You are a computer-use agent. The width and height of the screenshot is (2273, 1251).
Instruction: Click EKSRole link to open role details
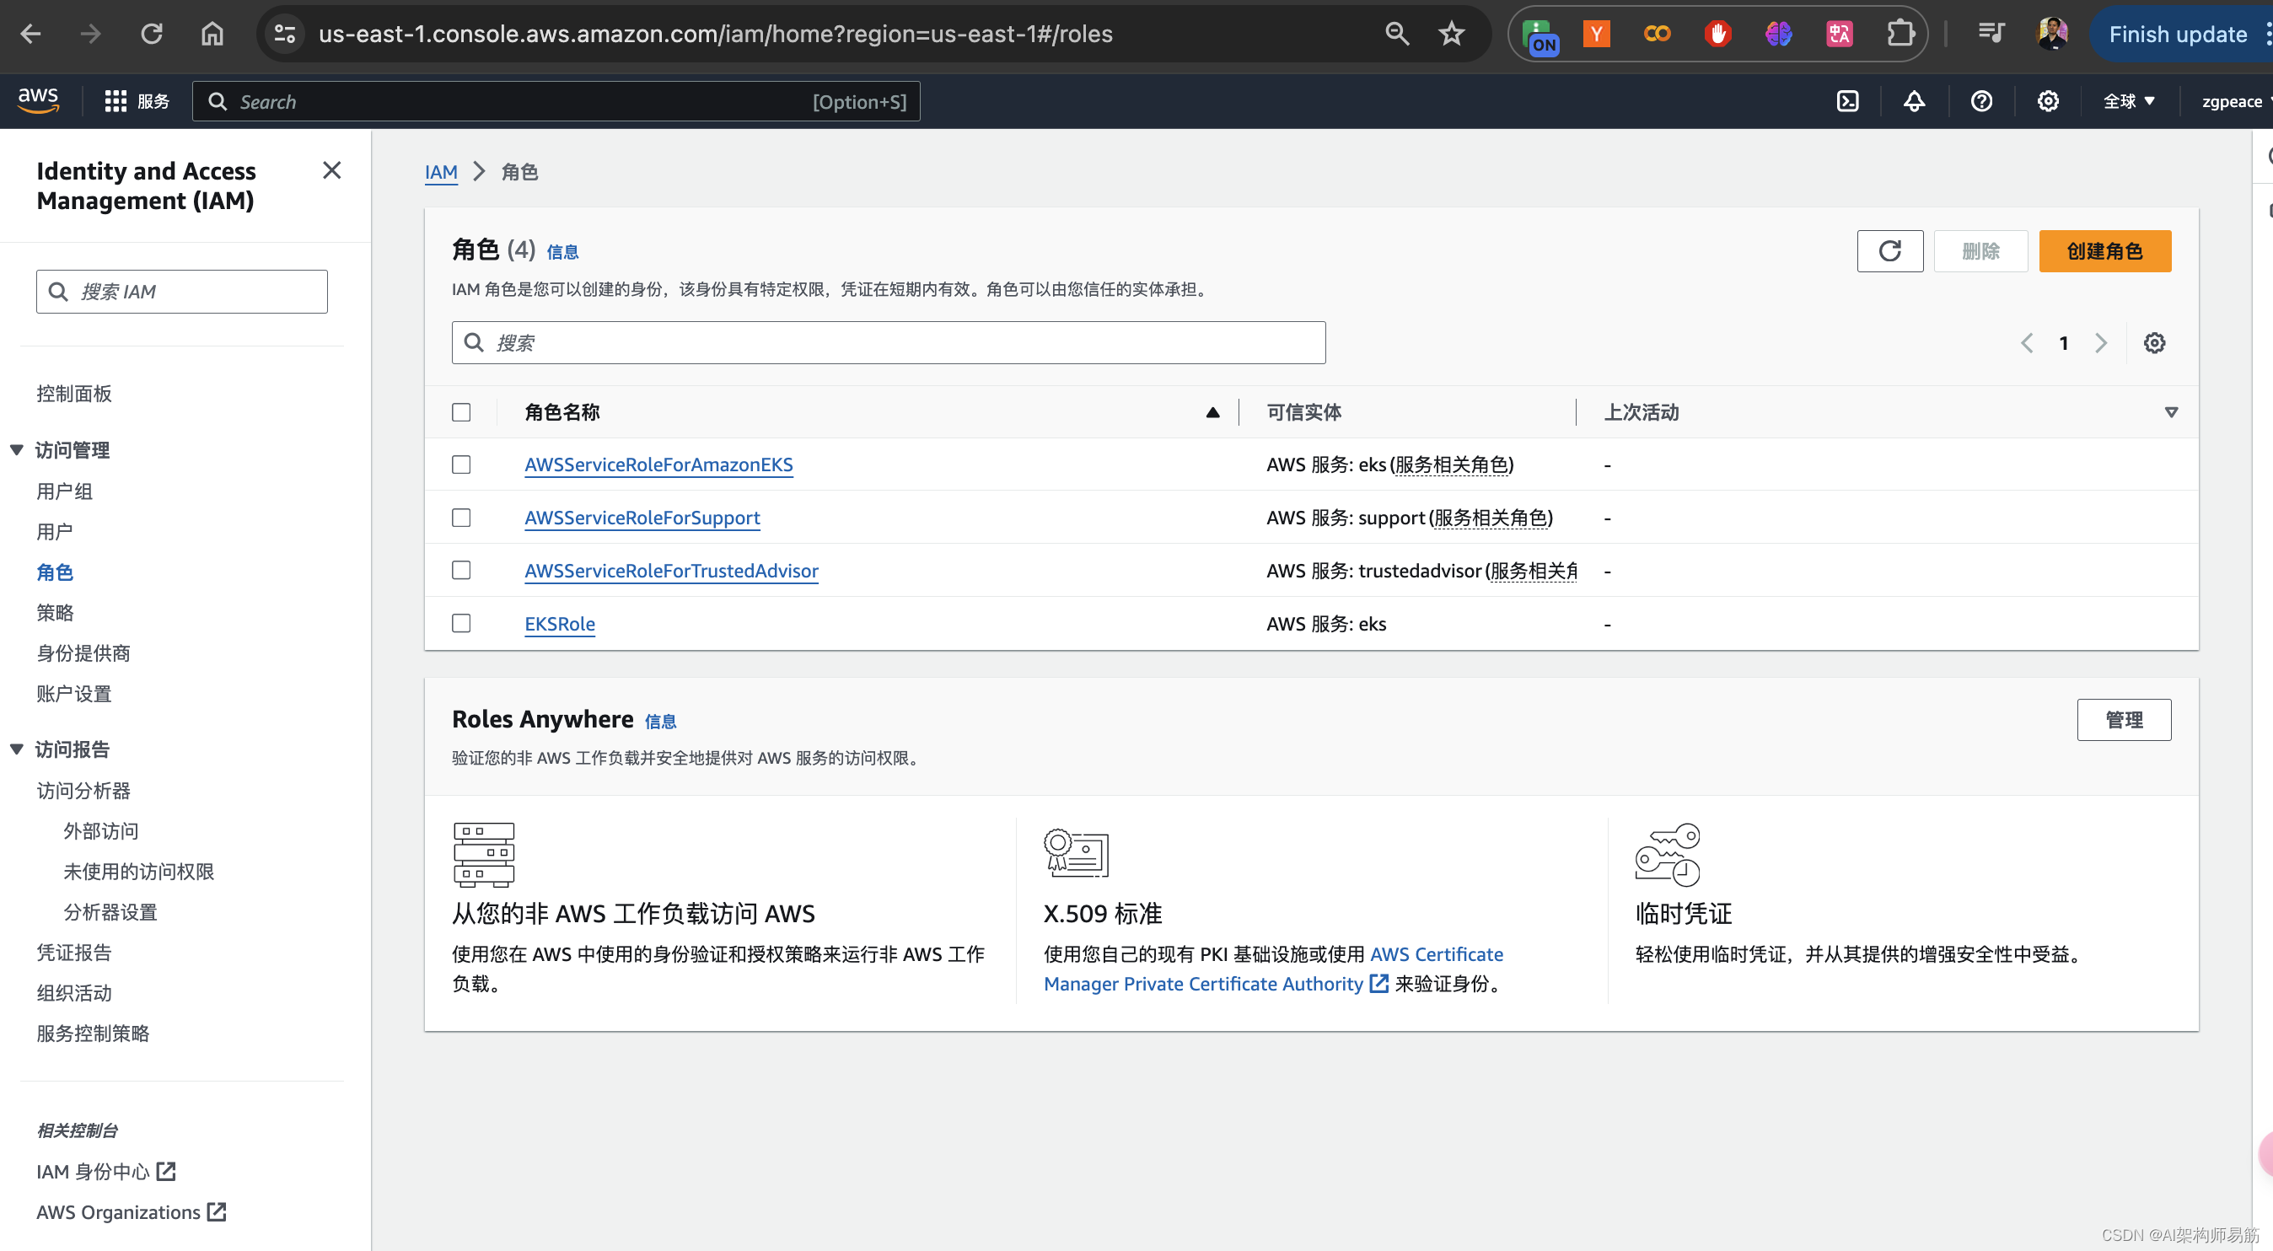(x=559, y=622)
